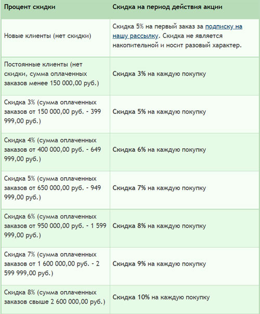Open the «подписку на нашу рассылку» link
This screenshot has width=260, height=314.
point(224,27)
